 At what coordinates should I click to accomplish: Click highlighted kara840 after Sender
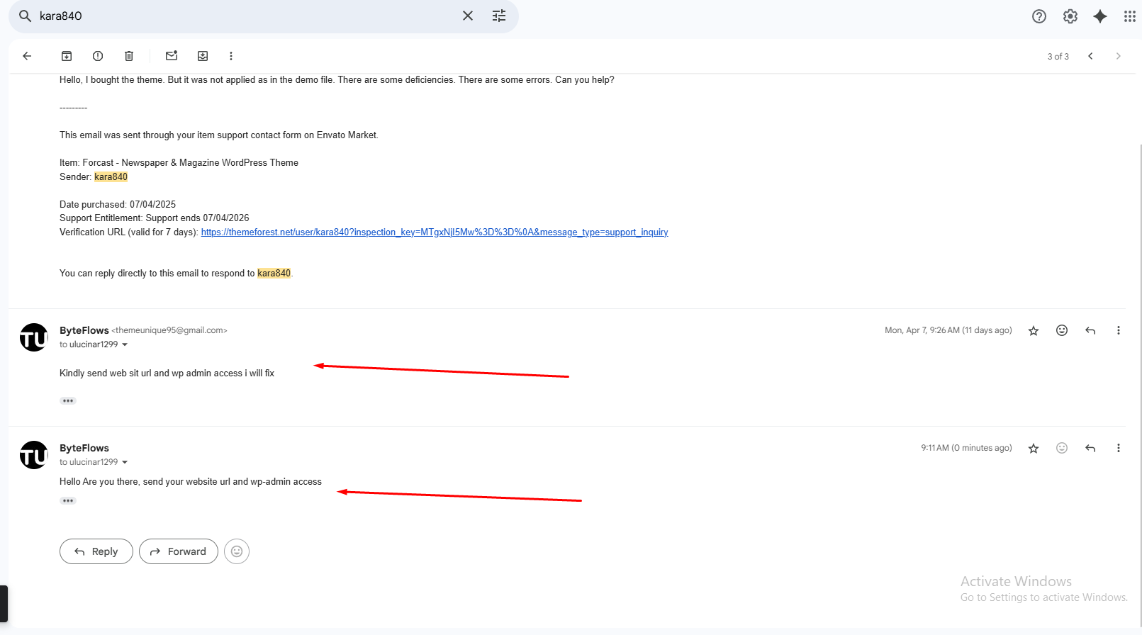tap(111, 176)
